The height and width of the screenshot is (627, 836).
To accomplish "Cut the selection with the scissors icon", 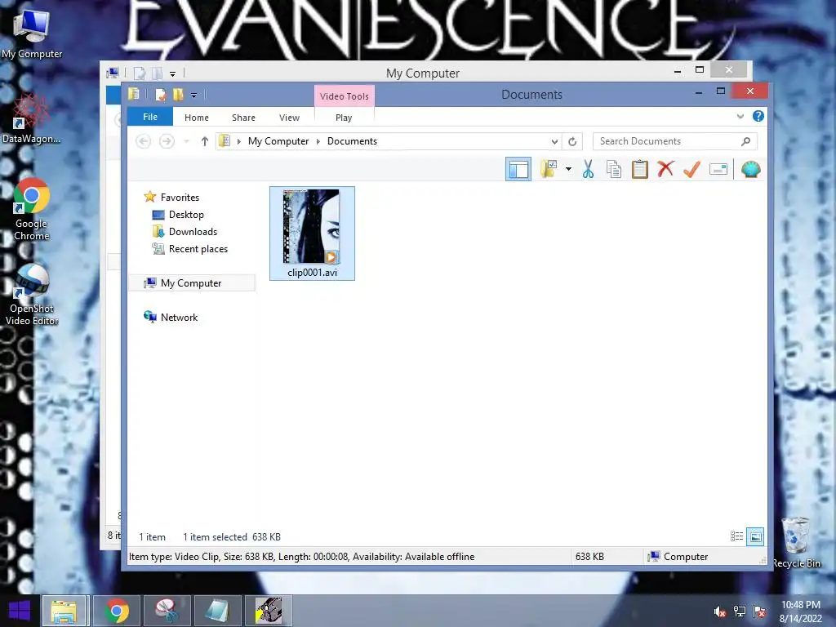I will point(588,170).
